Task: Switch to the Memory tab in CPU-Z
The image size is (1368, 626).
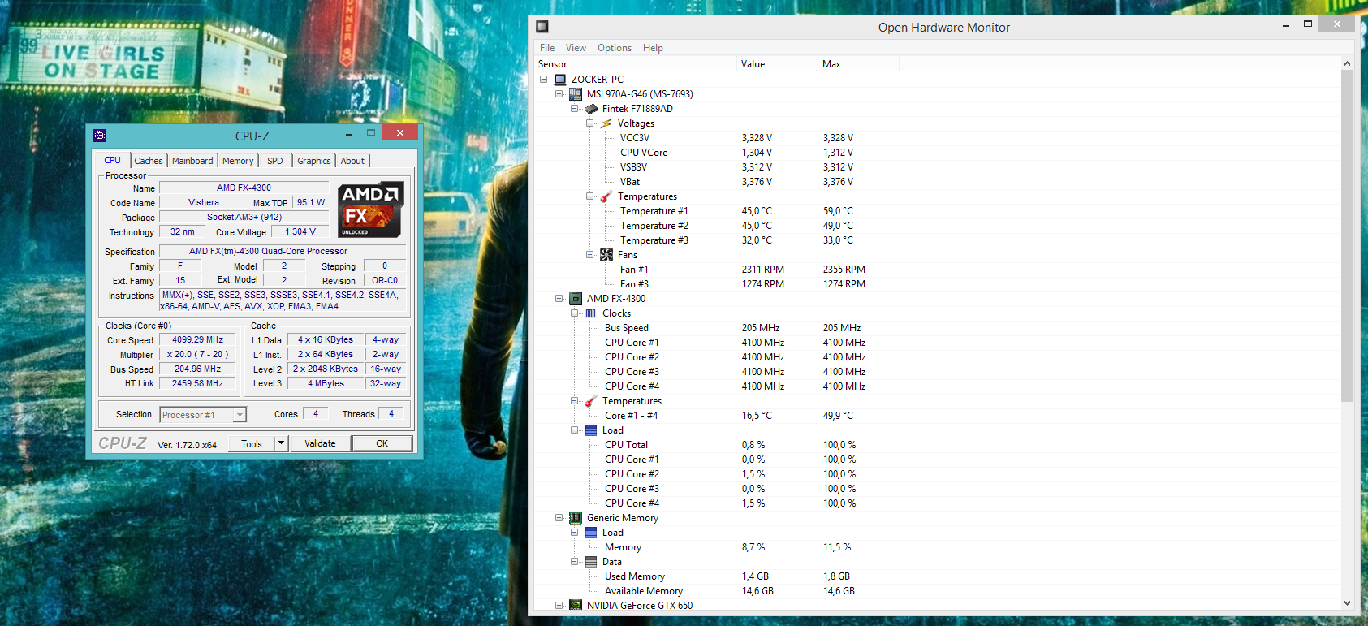Action: pos(238,161)
